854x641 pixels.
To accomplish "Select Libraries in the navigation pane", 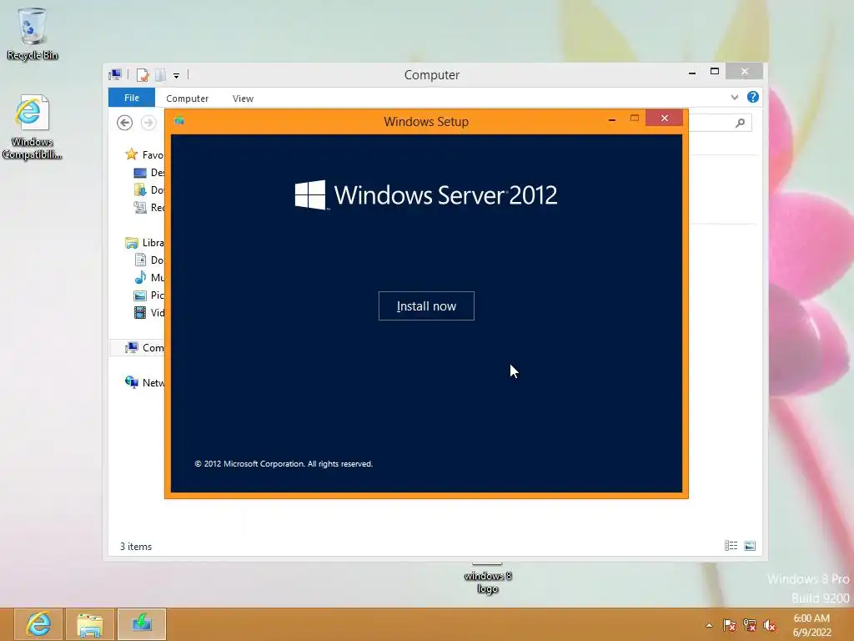I will coord(144,243).
